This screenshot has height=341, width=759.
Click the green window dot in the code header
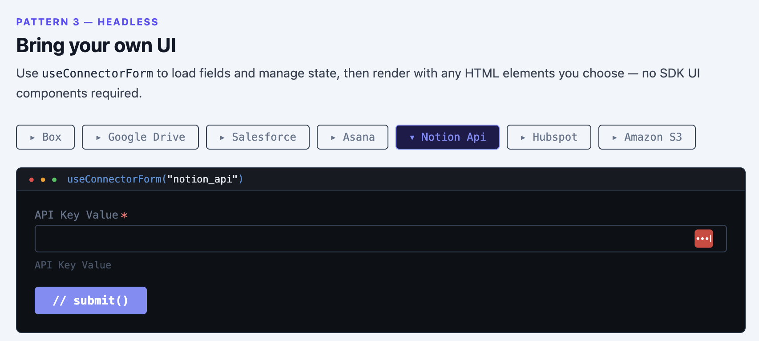pyautogui.click(x=54, y=180)
